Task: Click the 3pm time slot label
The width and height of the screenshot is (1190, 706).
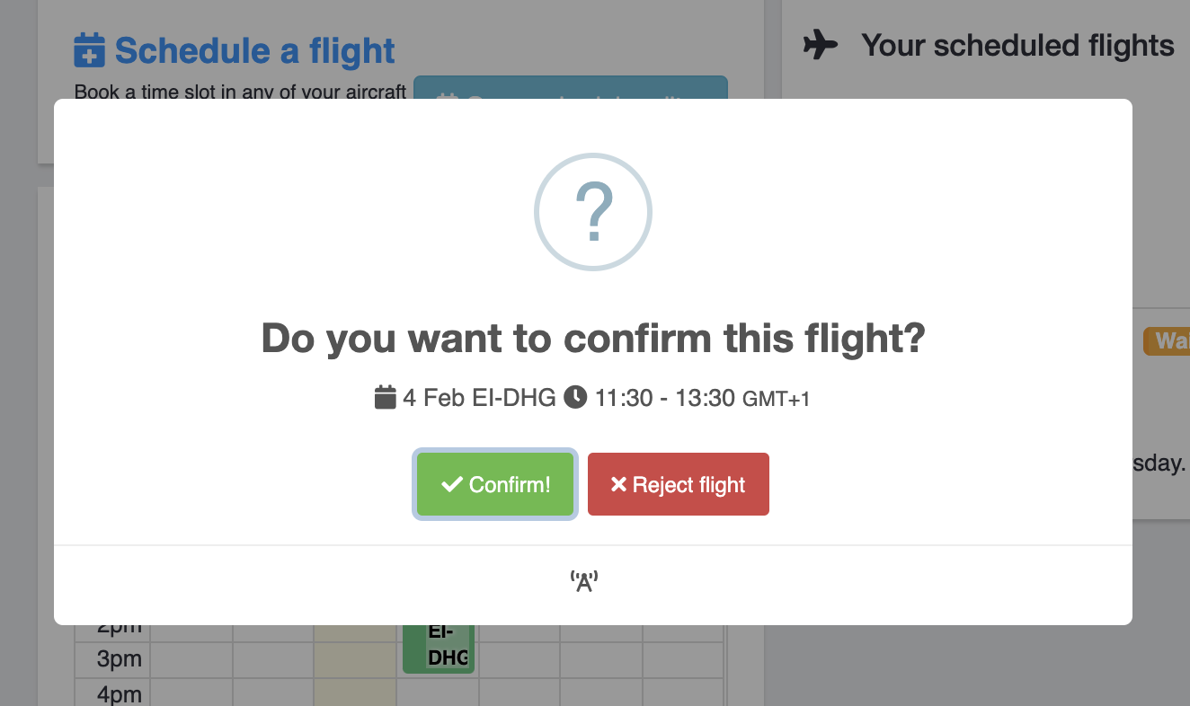Action: 119,659
